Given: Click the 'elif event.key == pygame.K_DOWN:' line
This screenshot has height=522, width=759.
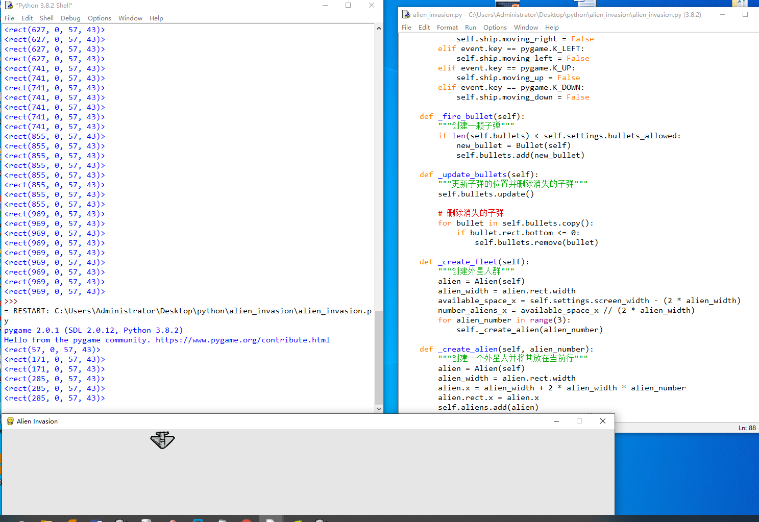Looking at the screenshot, I should pyautogui.click(x=511, y=87).
